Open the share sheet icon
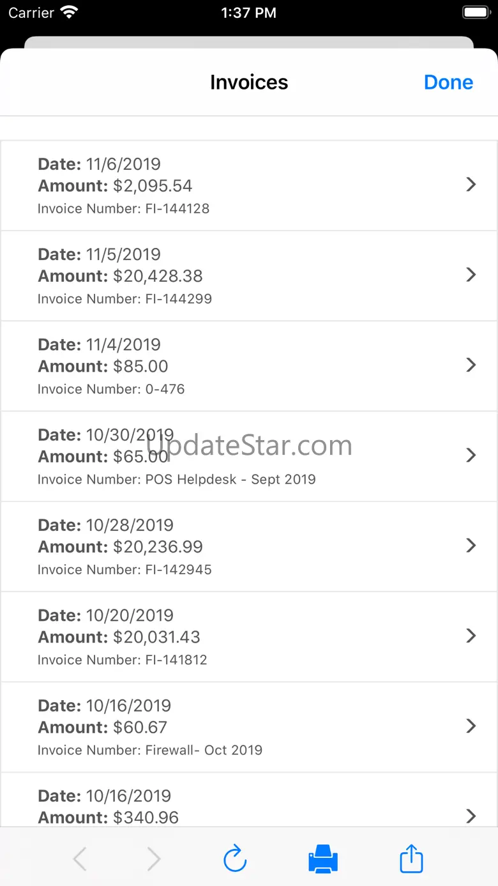This screenshot has width=498, height=886. (411, 859)
